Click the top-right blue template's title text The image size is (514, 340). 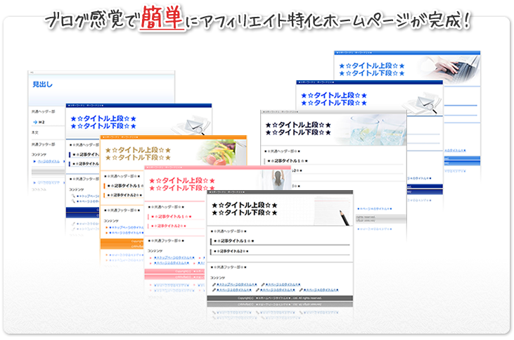(x=371, y=69)
